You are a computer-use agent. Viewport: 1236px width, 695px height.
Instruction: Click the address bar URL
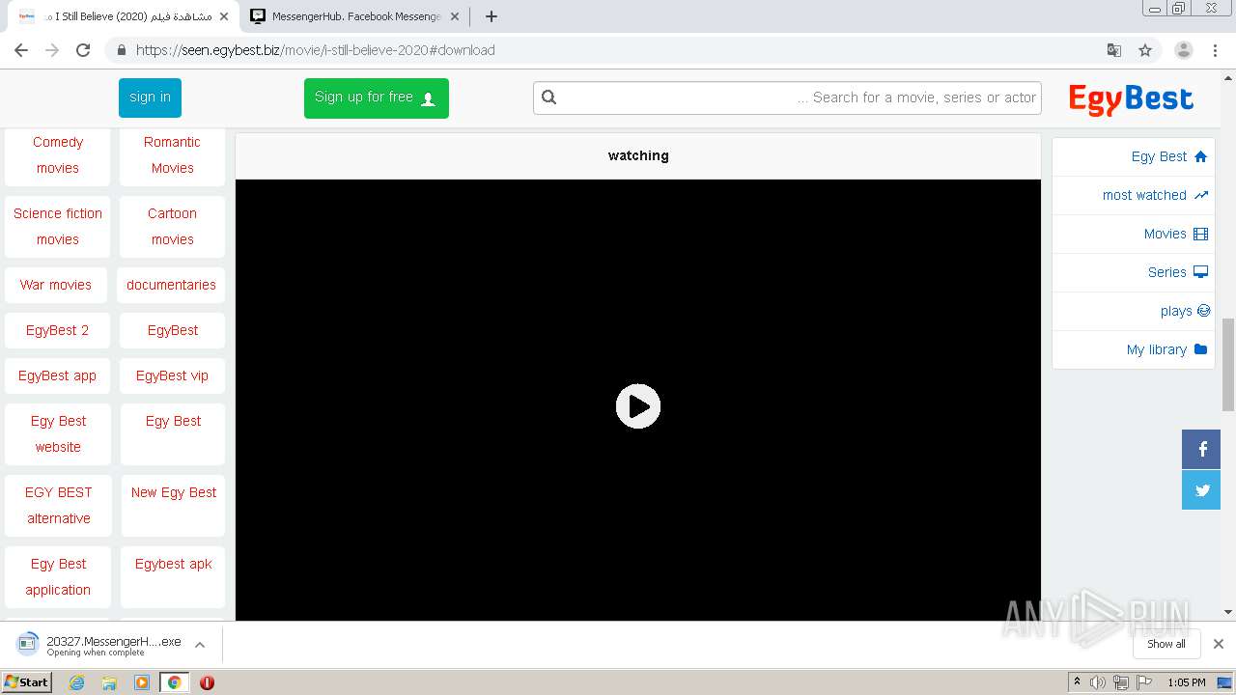click(315, 50)
